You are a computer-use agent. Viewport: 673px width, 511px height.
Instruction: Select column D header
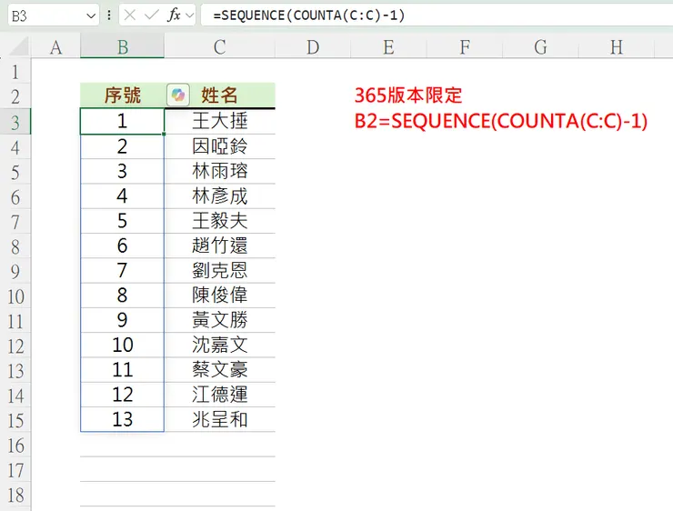coord(313,47)
